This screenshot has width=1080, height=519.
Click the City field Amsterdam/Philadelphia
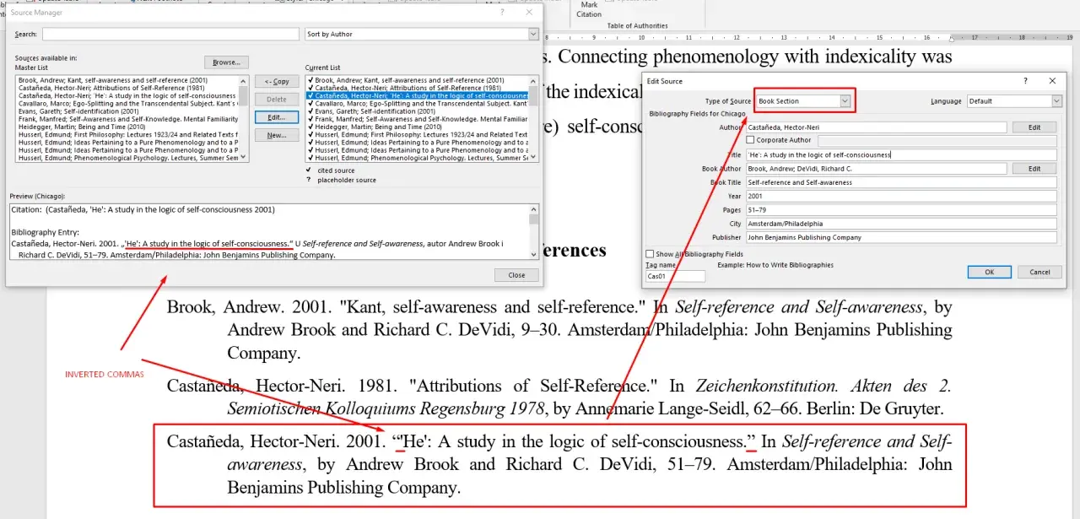[x=901, y=224]
